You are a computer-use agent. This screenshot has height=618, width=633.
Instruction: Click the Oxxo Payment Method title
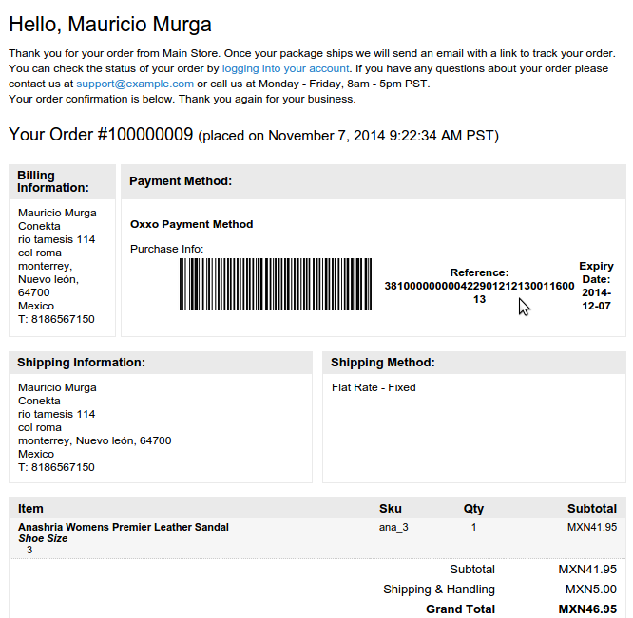(x=191, y=224)
